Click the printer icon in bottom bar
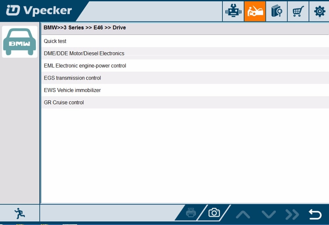329x225 pixels. pyautogui.click(x=191, y=213)
